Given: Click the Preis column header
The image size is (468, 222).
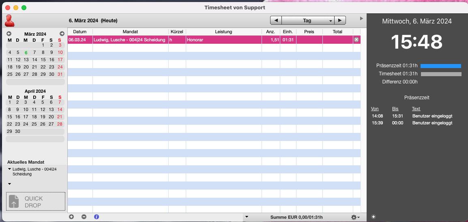Looking at the screenshot, I should (309, 32).
